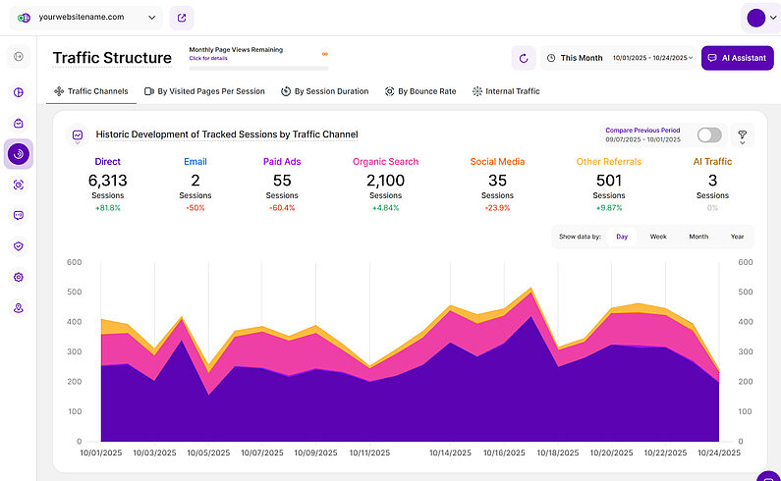Click the Organic Search sessions stat
The width and height of the screenshot is (781, 481).
click(385, 180)
